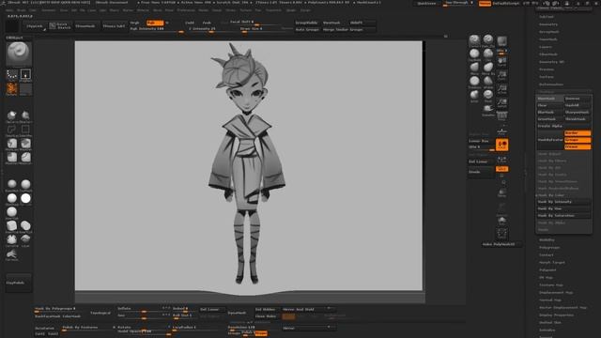Click the ClayPolish button in left shelf
Screen dimensions: 601x338
click(x=19, y=283)
